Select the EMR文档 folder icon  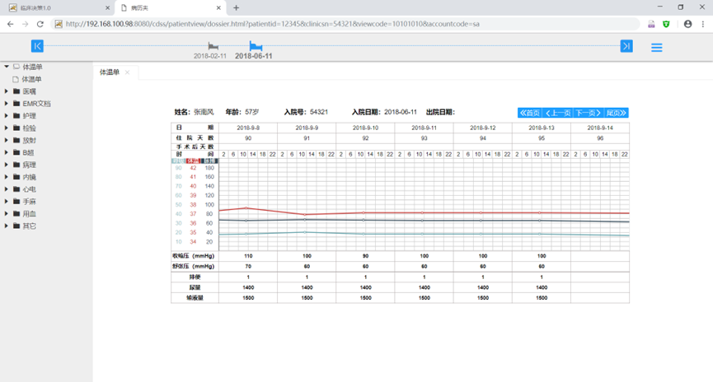pos(16,104)
